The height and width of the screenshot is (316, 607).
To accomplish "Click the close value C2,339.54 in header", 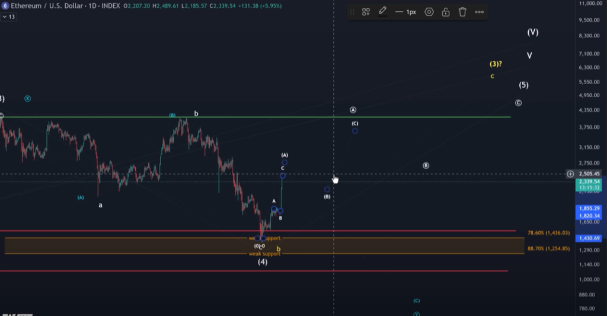I will point(222,6).
